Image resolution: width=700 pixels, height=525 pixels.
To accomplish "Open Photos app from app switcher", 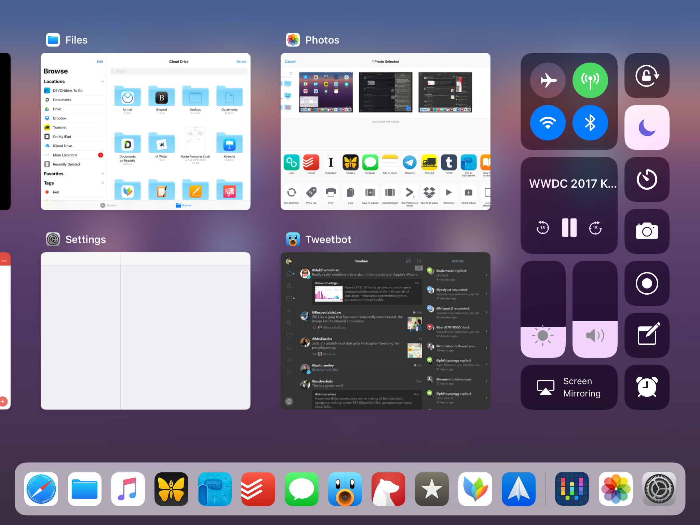I will [x=386, y=127].
